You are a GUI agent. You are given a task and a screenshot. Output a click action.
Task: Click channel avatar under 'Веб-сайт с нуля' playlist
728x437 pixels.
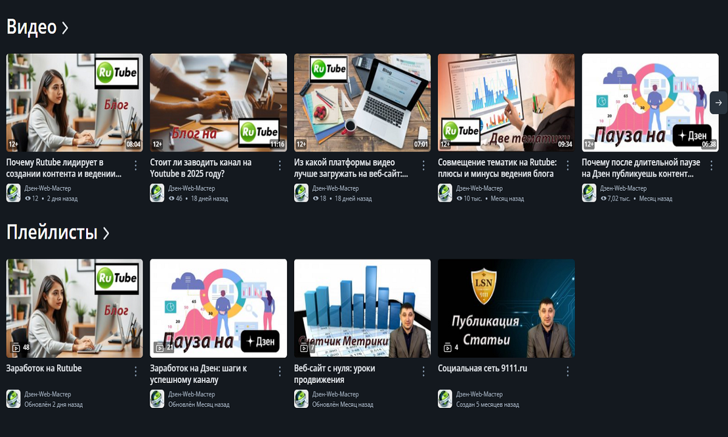[x=301, y=399]
